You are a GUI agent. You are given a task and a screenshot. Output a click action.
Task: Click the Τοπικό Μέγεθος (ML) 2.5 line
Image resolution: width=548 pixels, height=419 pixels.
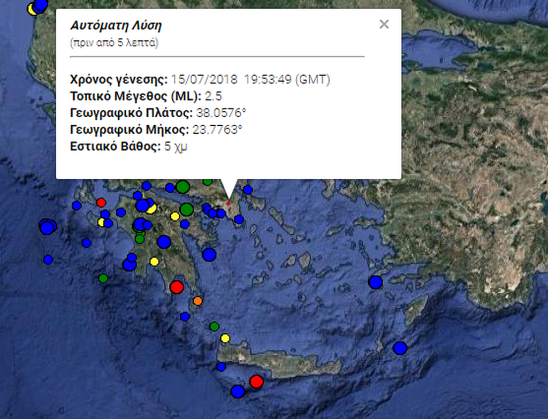point(146,96)
